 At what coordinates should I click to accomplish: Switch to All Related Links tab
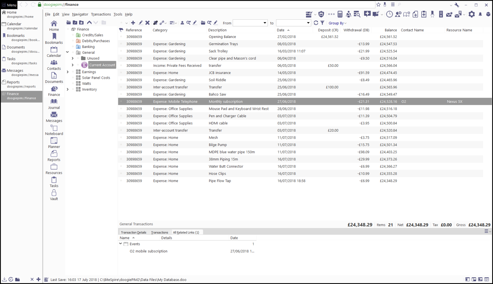[186, 232]
